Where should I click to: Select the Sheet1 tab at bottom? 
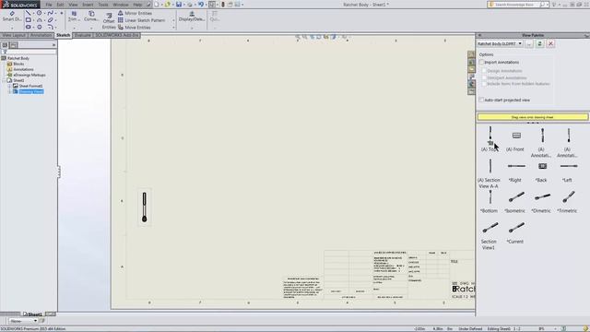[33, 314]
